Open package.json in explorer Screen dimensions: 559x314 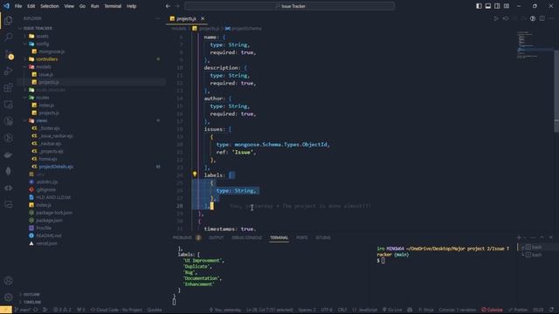[49, 221]
